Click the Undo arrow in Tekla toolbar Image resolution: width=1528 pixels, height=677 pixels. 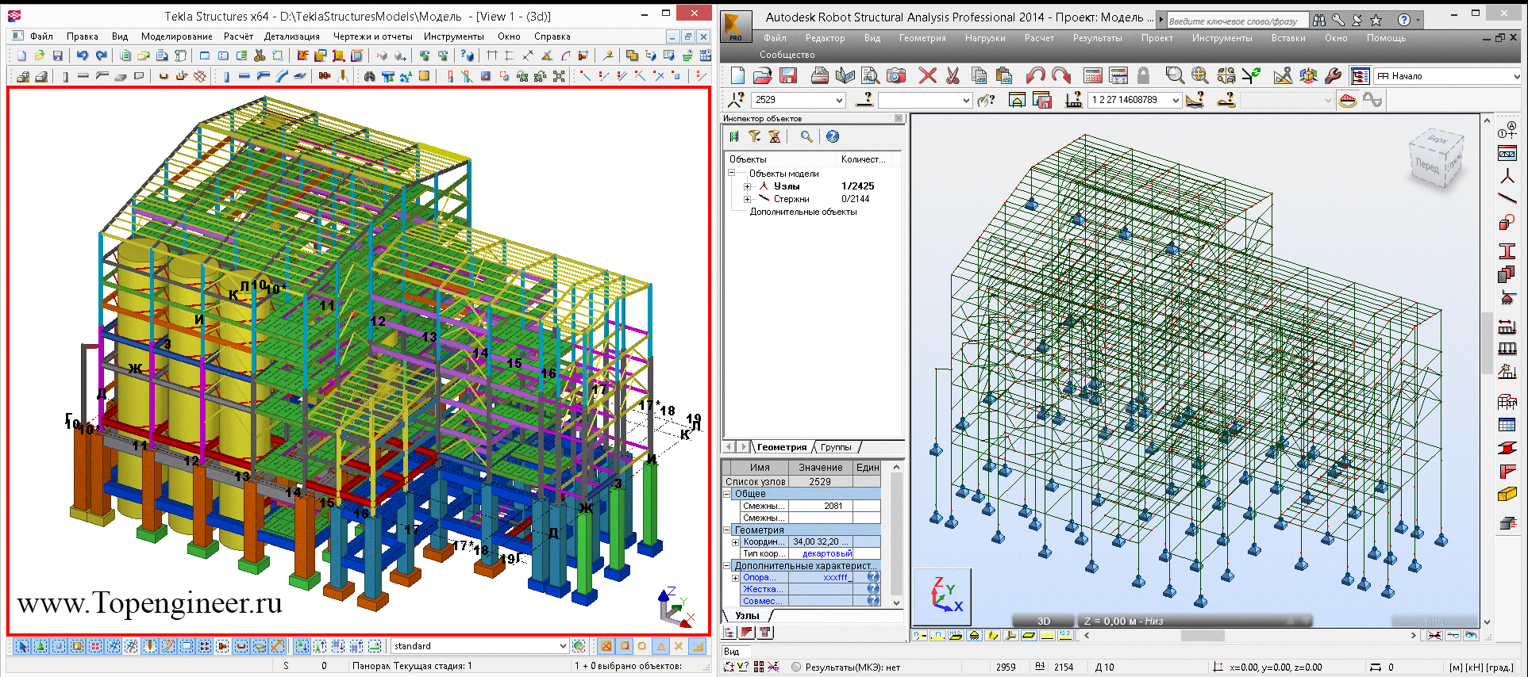click(x=83, y=55)
